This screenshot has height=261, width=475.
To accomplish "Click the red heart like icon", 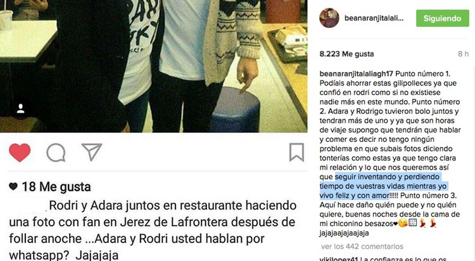I will (x=20, y=153).
